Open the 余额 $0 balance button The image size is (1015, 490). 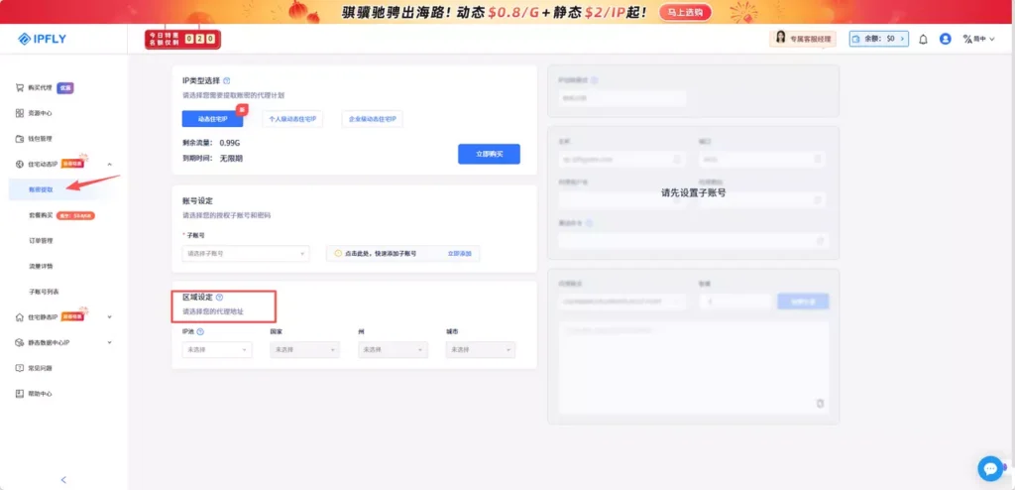click(879, 39)
